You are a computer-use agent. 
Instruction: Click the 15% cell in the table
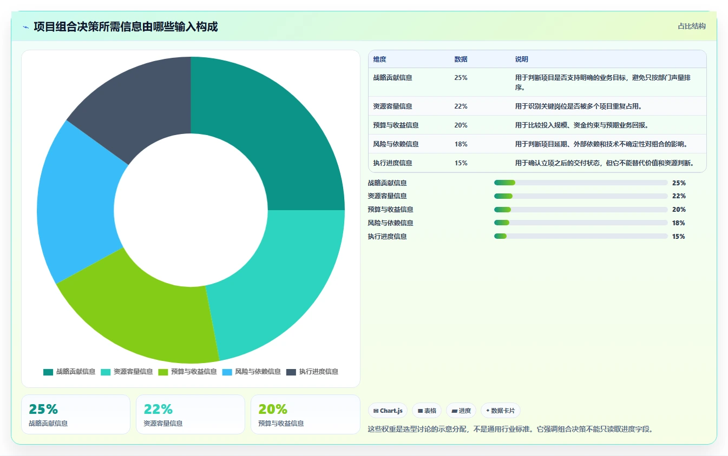point(461,163)
